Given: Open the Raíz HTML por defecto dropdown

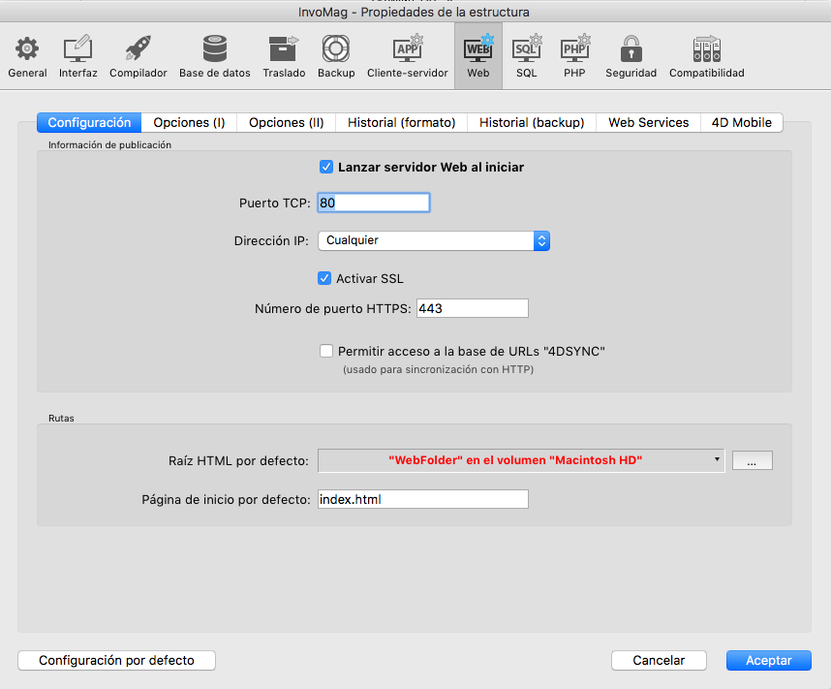Looking at the screenshot, I should pos(521,459).
